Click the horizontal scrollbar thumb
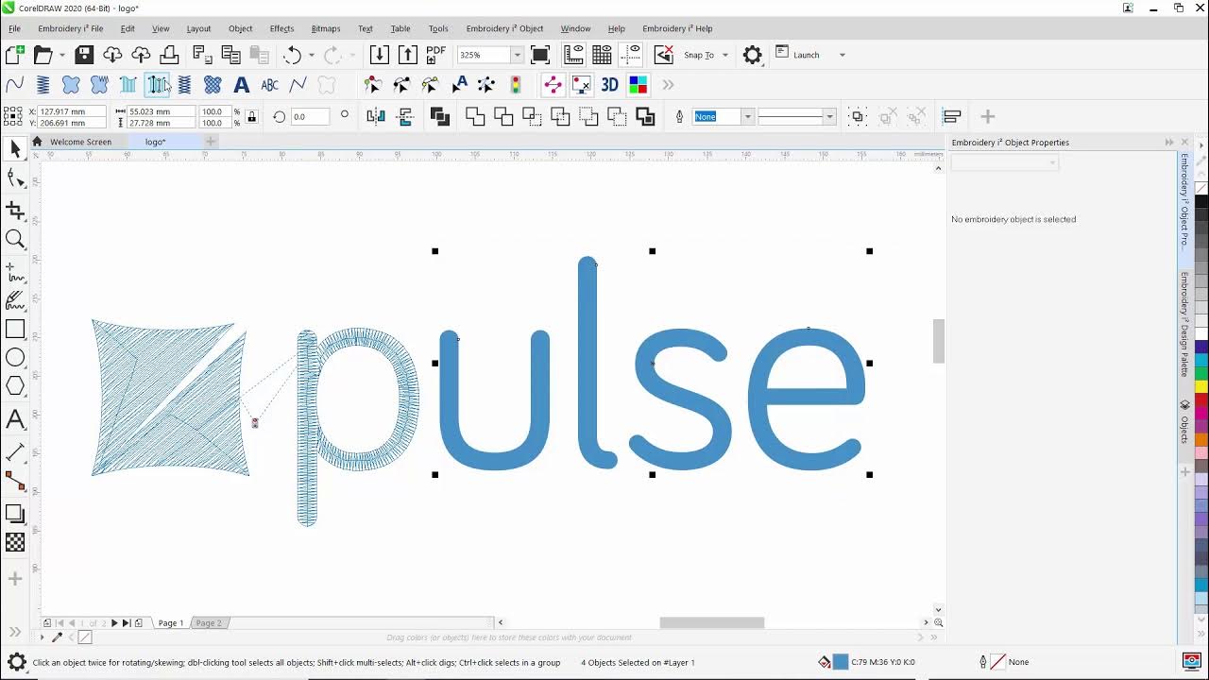 (711, 622)
